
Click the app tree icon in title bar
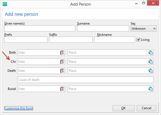5,4
